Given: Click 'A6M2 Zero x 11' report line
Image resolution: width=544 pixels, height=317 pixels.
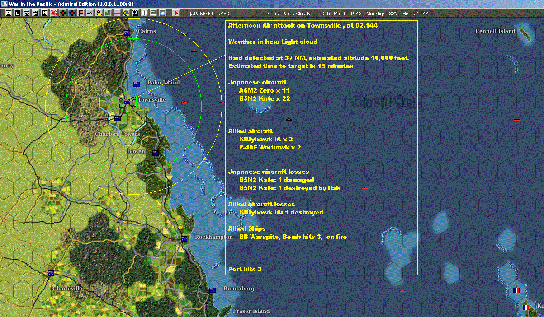Looking at the screenshot, I should tap(264, 90).
